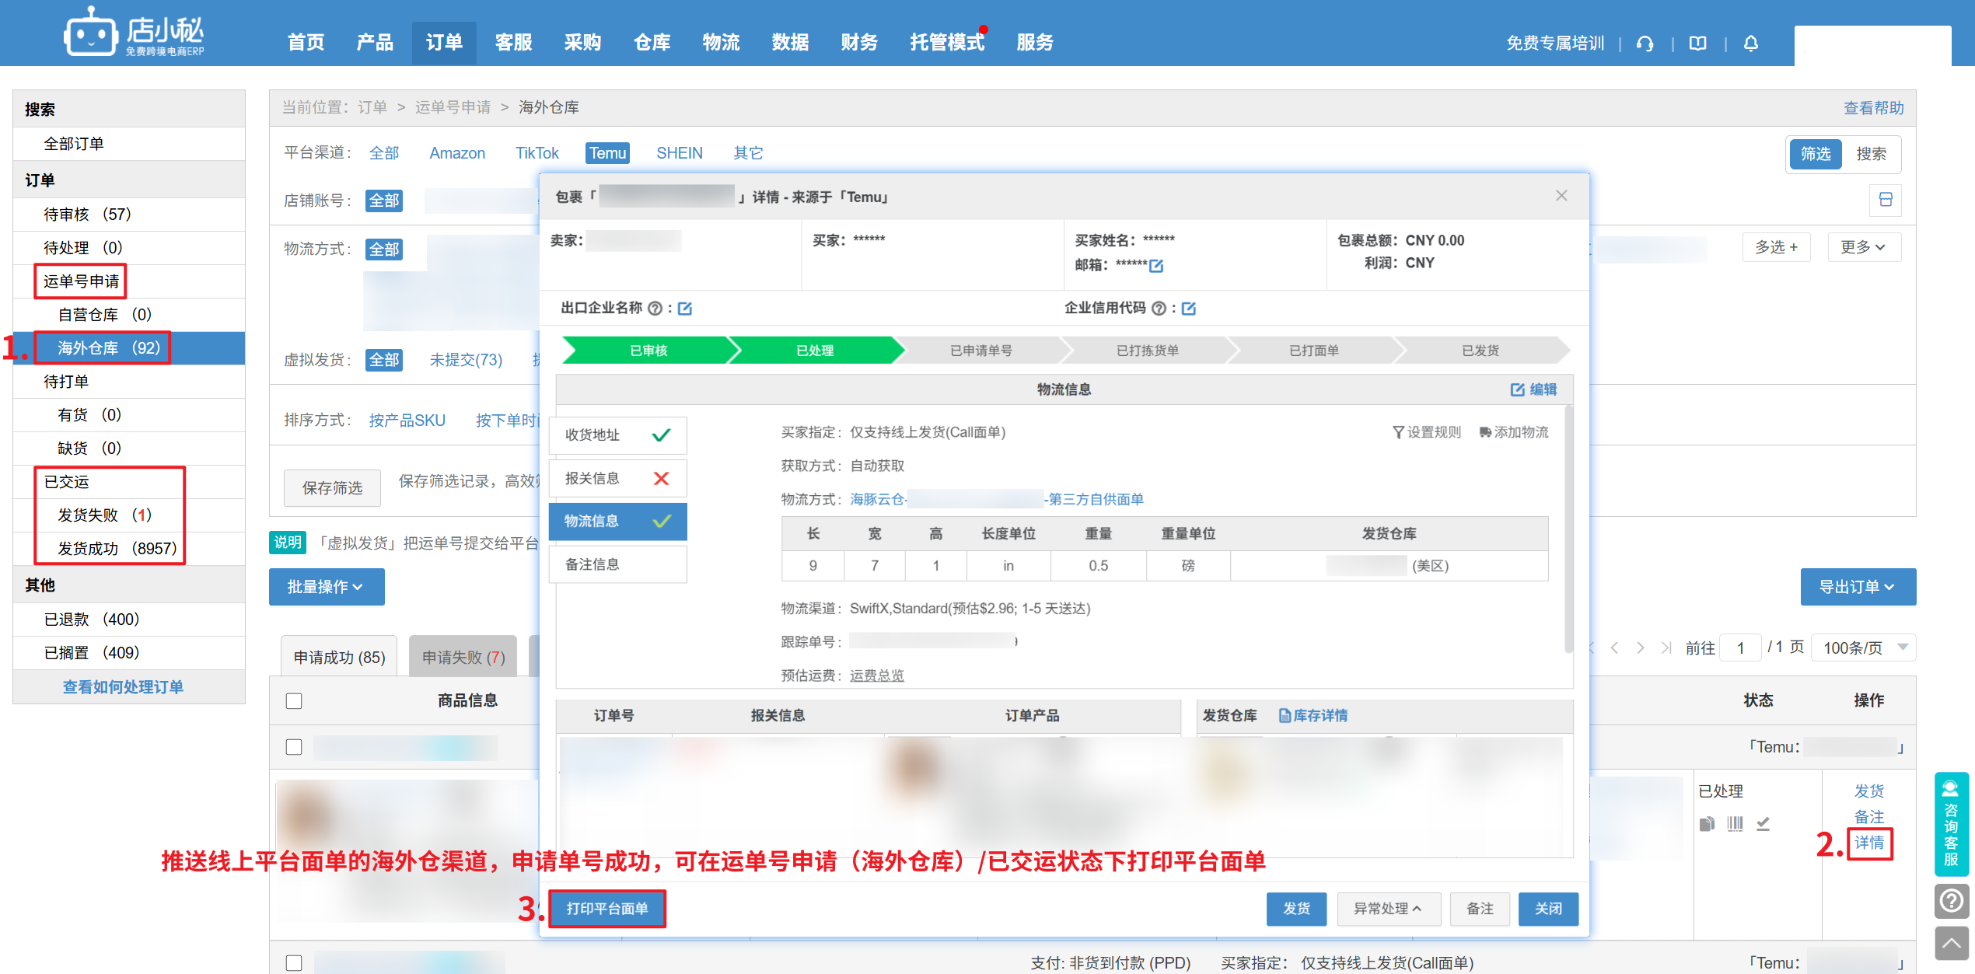Click the customer service headset icon
The image size is (1975, 974).
pyautogui.click(x=1645, y=44)
